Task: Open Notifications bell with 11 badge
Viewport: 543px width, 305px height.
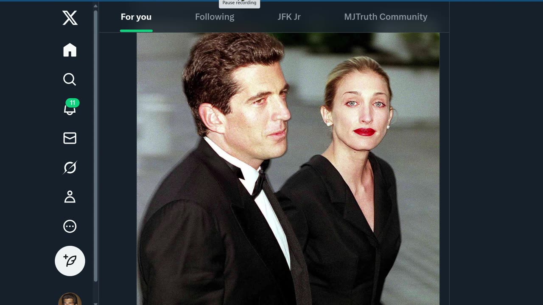Action: coord(71,107)
